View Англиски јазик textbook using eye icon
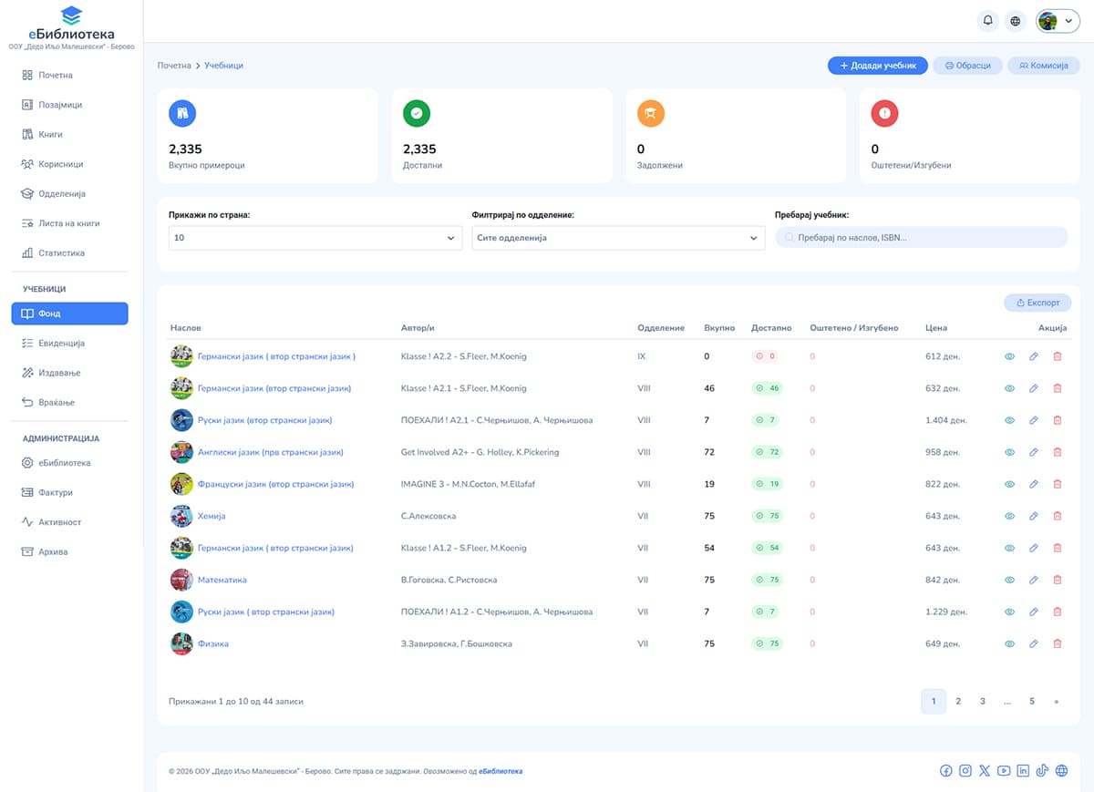Screen dimensions: 1094x792 click(1009, 452)
